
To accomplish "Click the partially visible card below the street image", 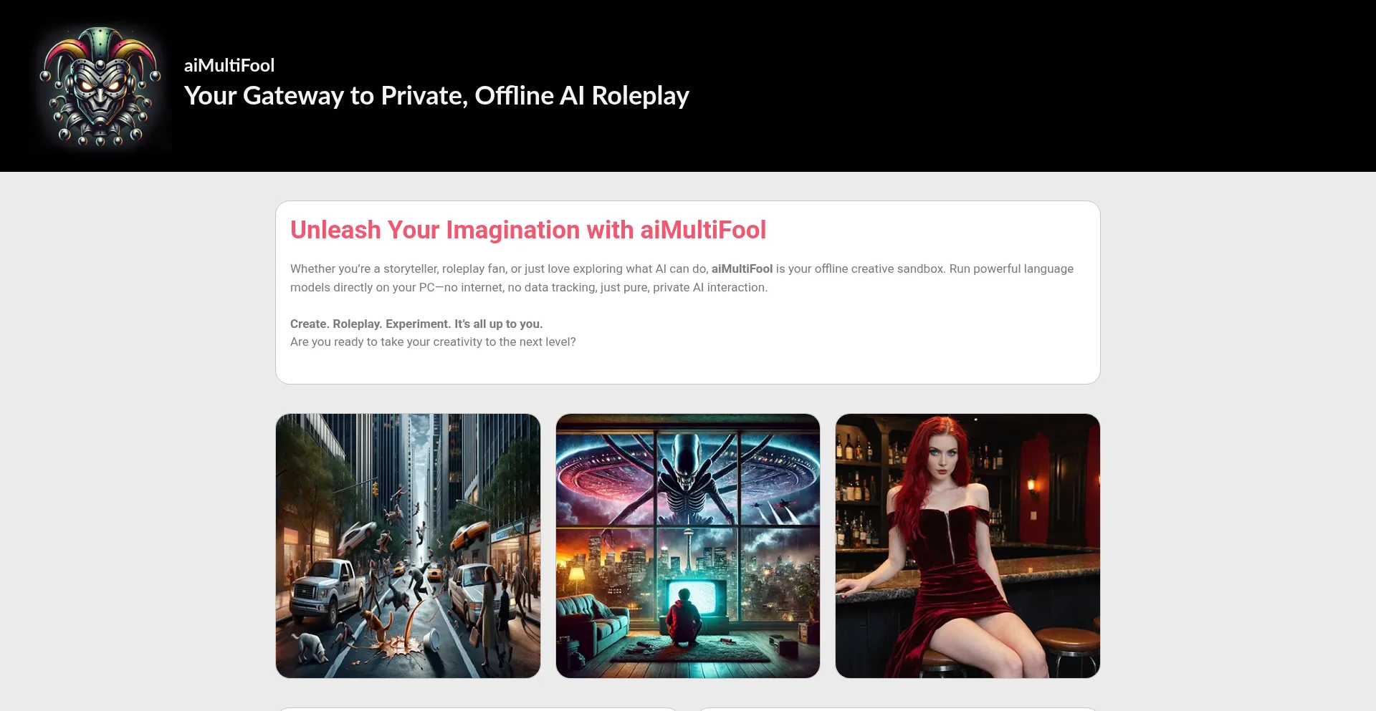I will pos(477,709).
